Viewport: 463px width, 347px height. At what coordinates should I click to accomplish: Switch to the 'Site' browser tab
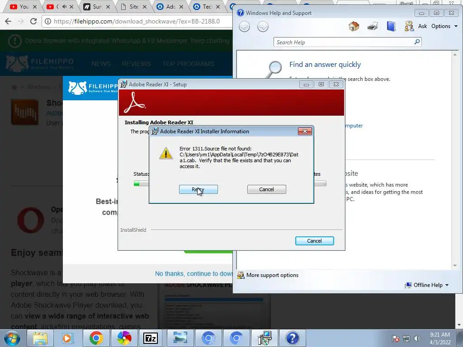(x=133, y=7)
